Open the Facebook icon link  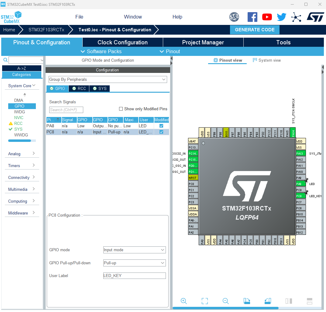coord(252,17)
